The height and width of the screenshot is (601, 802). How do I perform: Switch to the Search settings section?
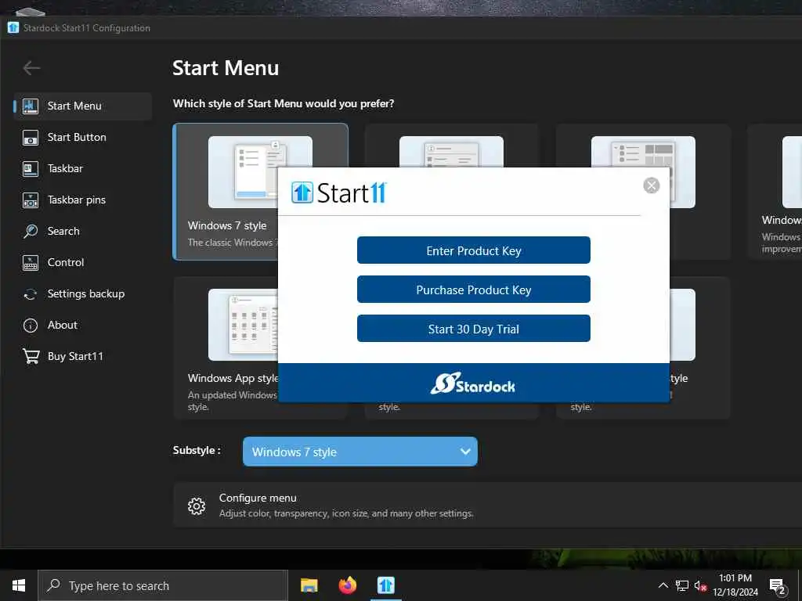pos(83,231)
